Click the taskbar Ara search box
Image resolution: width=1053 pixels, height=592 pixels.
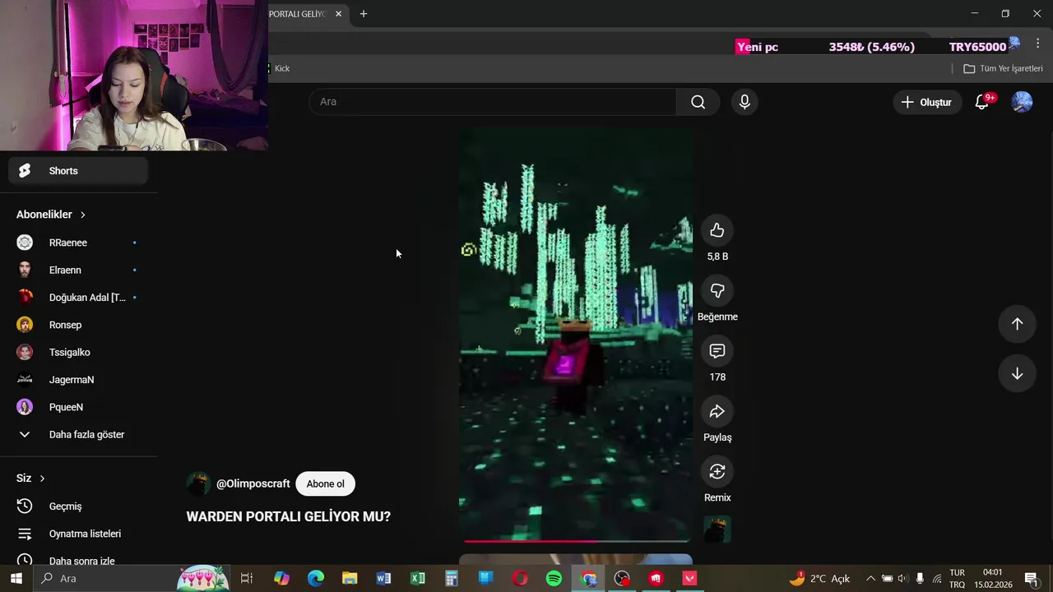(x=132, y=579)
